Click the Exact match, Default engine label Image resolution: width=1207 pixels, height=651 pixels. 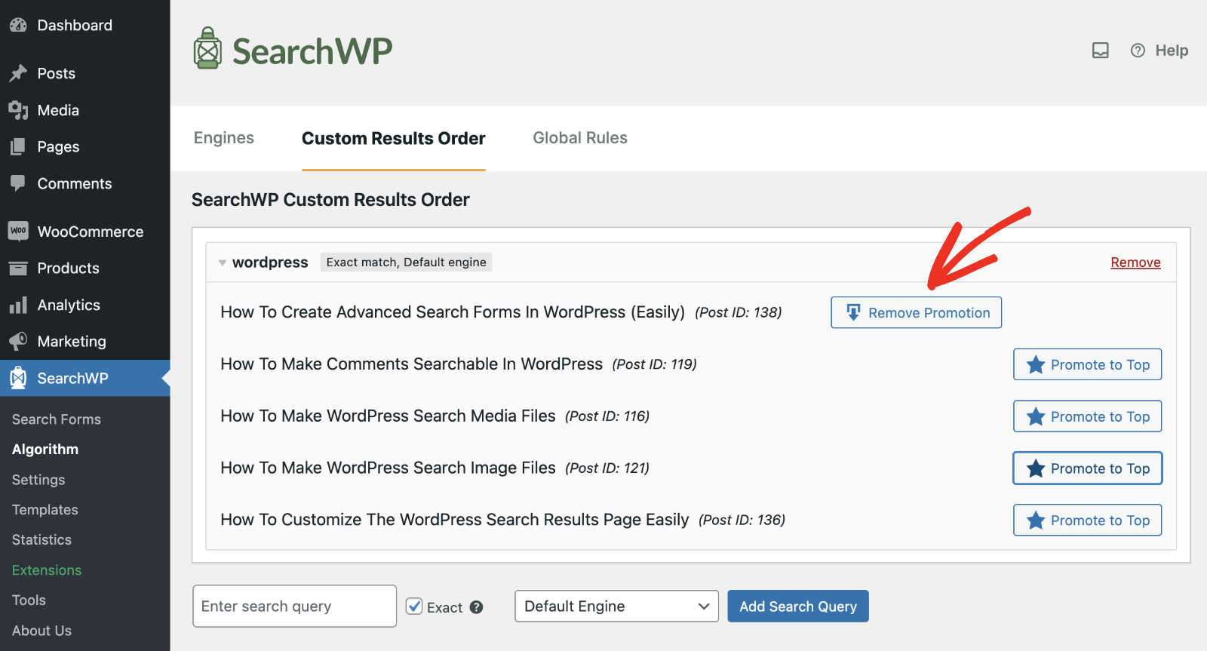[406, 263]
